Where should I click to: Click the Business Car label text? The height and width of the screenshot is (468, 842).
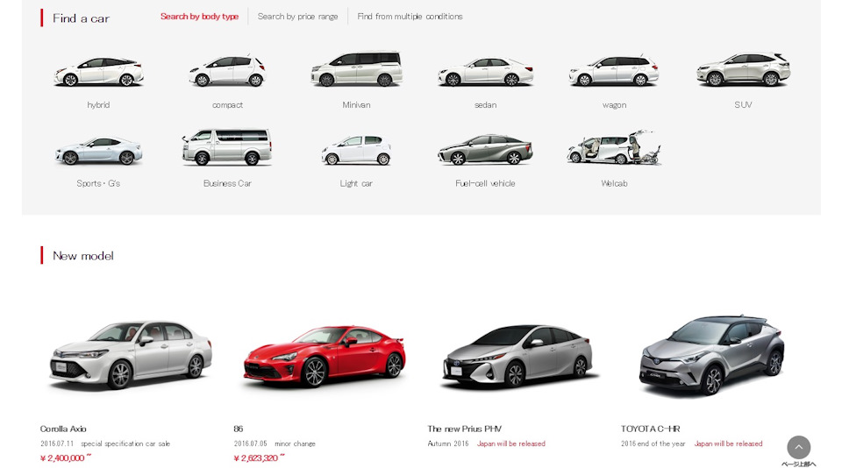pyautogui.click(x=227, y=183)
